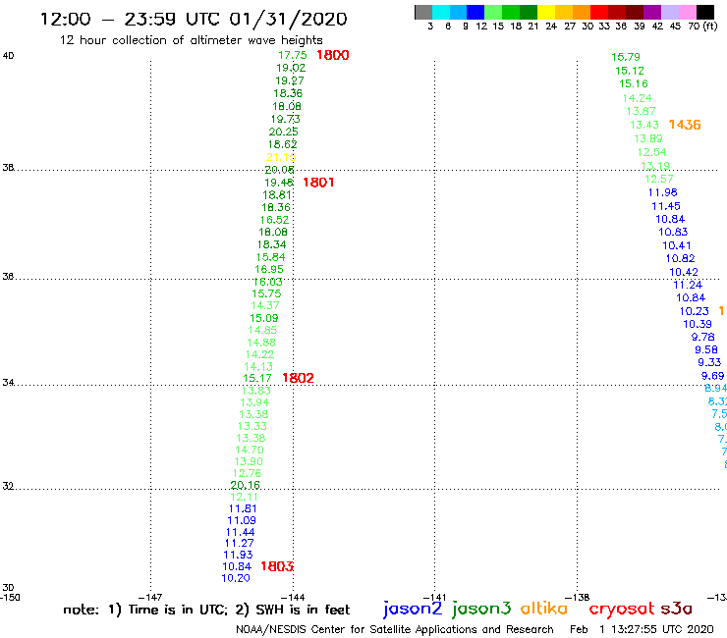The height and width of the screenshot is (638, 727).
Task: Select the 17.75 wave height reading
Action: [293, 55]
